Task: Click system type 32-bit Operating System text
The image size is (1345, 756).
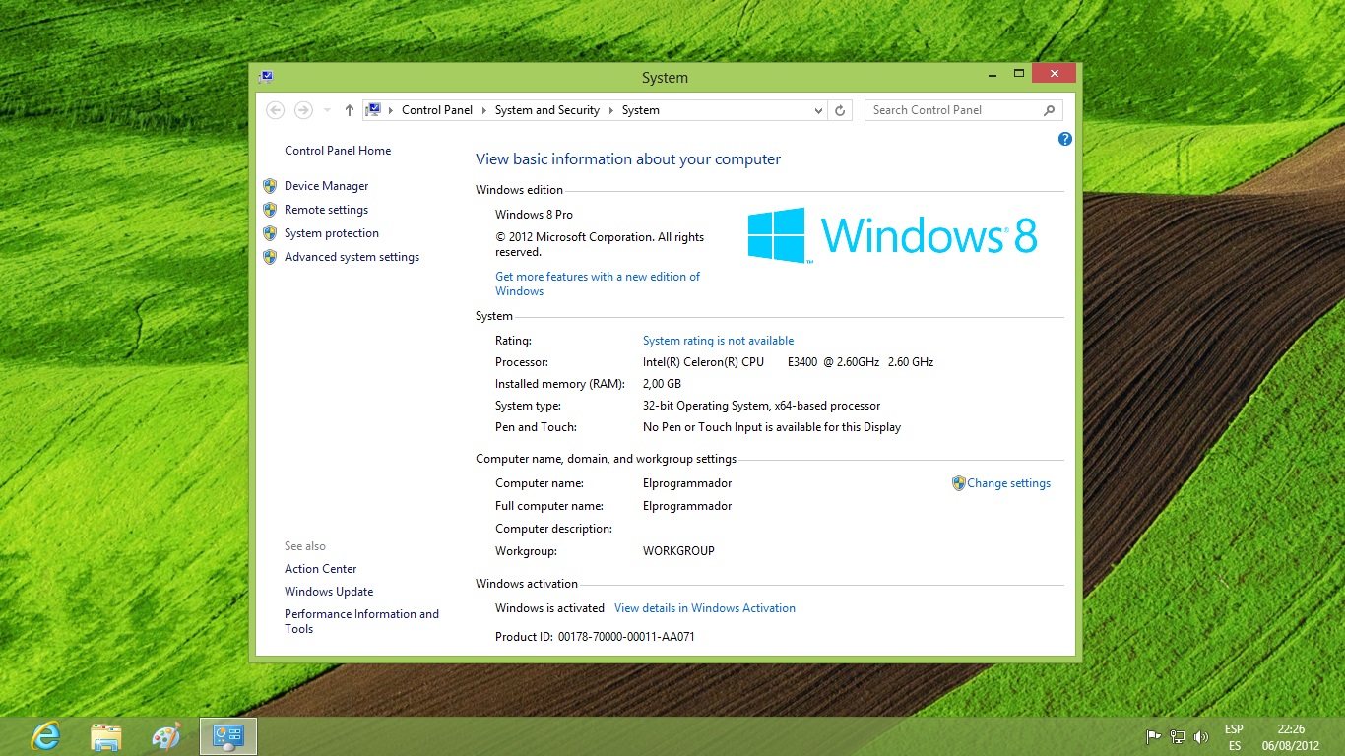Action: point(762,406)
